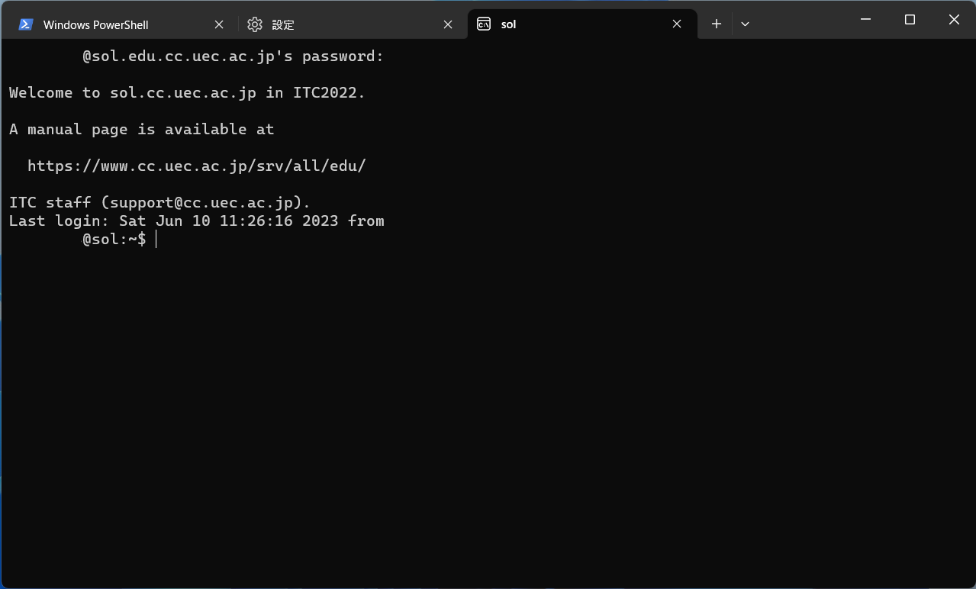Minimize the Windows Terminal window

865,20
